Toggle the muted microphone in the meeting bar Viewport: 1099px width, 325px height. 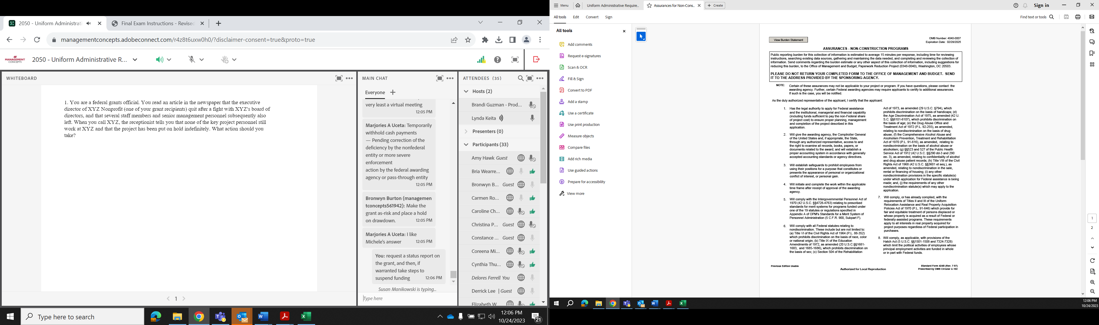point(192,60)
